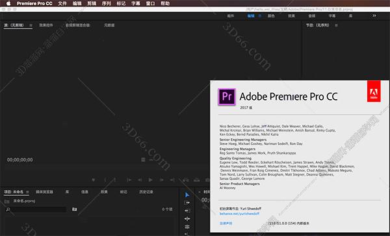Open the project panel menu icon

[x=27, y=192]
